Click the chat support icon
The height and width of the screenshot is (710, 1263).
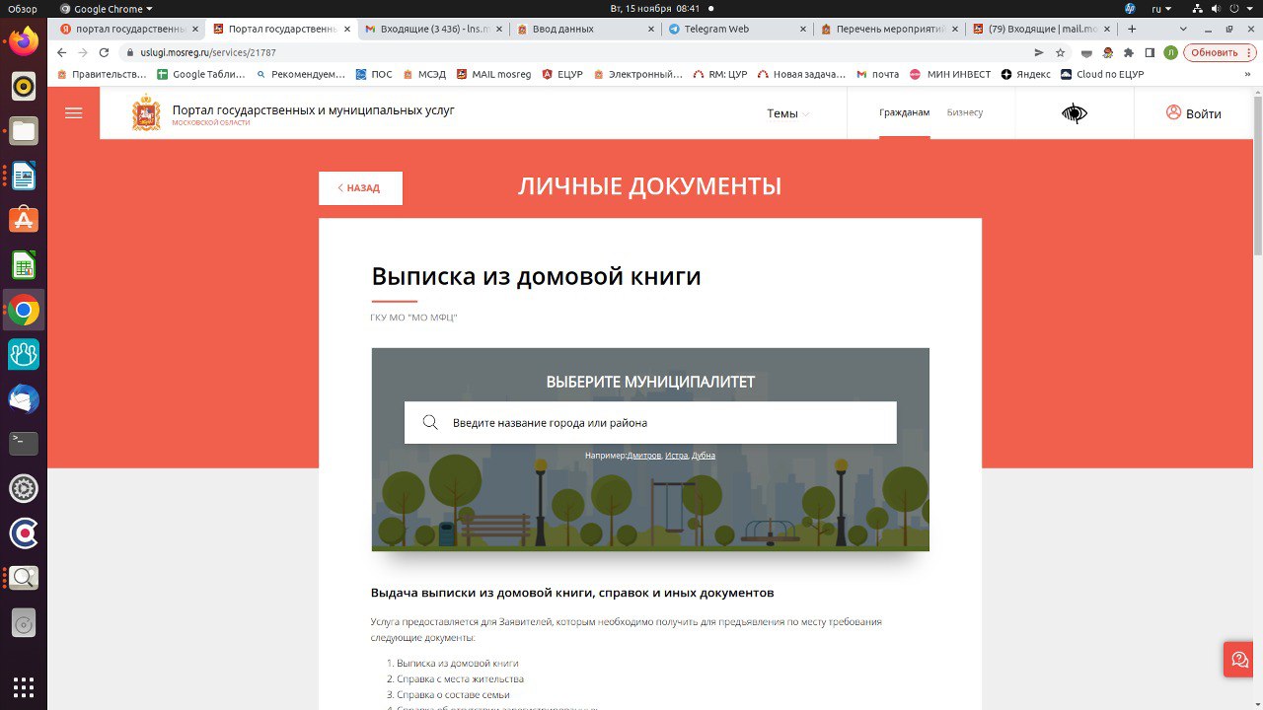pyautogui.click(x=1239, y=660)
